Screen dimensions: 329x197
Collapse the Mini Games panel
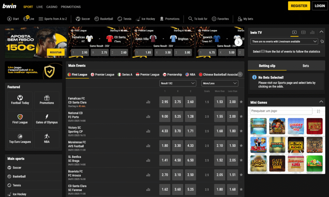(321, 102)
